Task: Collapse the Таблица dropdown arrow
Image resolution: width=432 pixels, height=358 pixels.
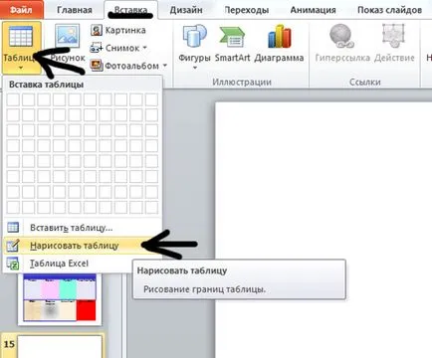Action: pos(21,68)
